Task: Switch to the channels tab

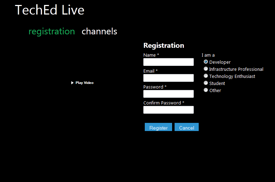Action: 99,32
